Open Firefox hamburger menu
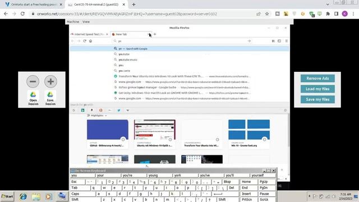 286,41
